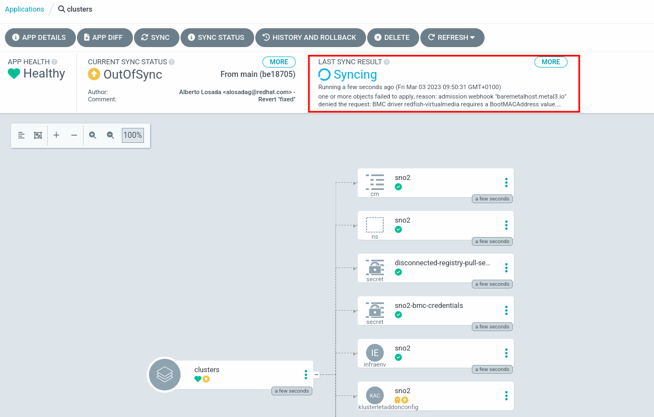This screenshot has width=654, height=417.
Task: Click the minus icon in graph toolbar
Action: coord(74,135)
